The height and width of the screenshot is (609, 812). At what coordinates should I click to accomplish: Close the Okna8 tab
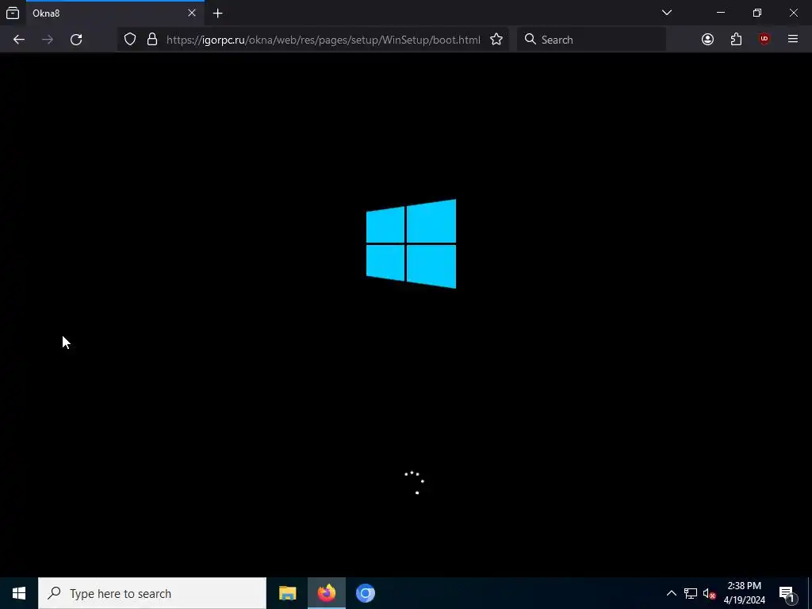(x=192, y=13)
